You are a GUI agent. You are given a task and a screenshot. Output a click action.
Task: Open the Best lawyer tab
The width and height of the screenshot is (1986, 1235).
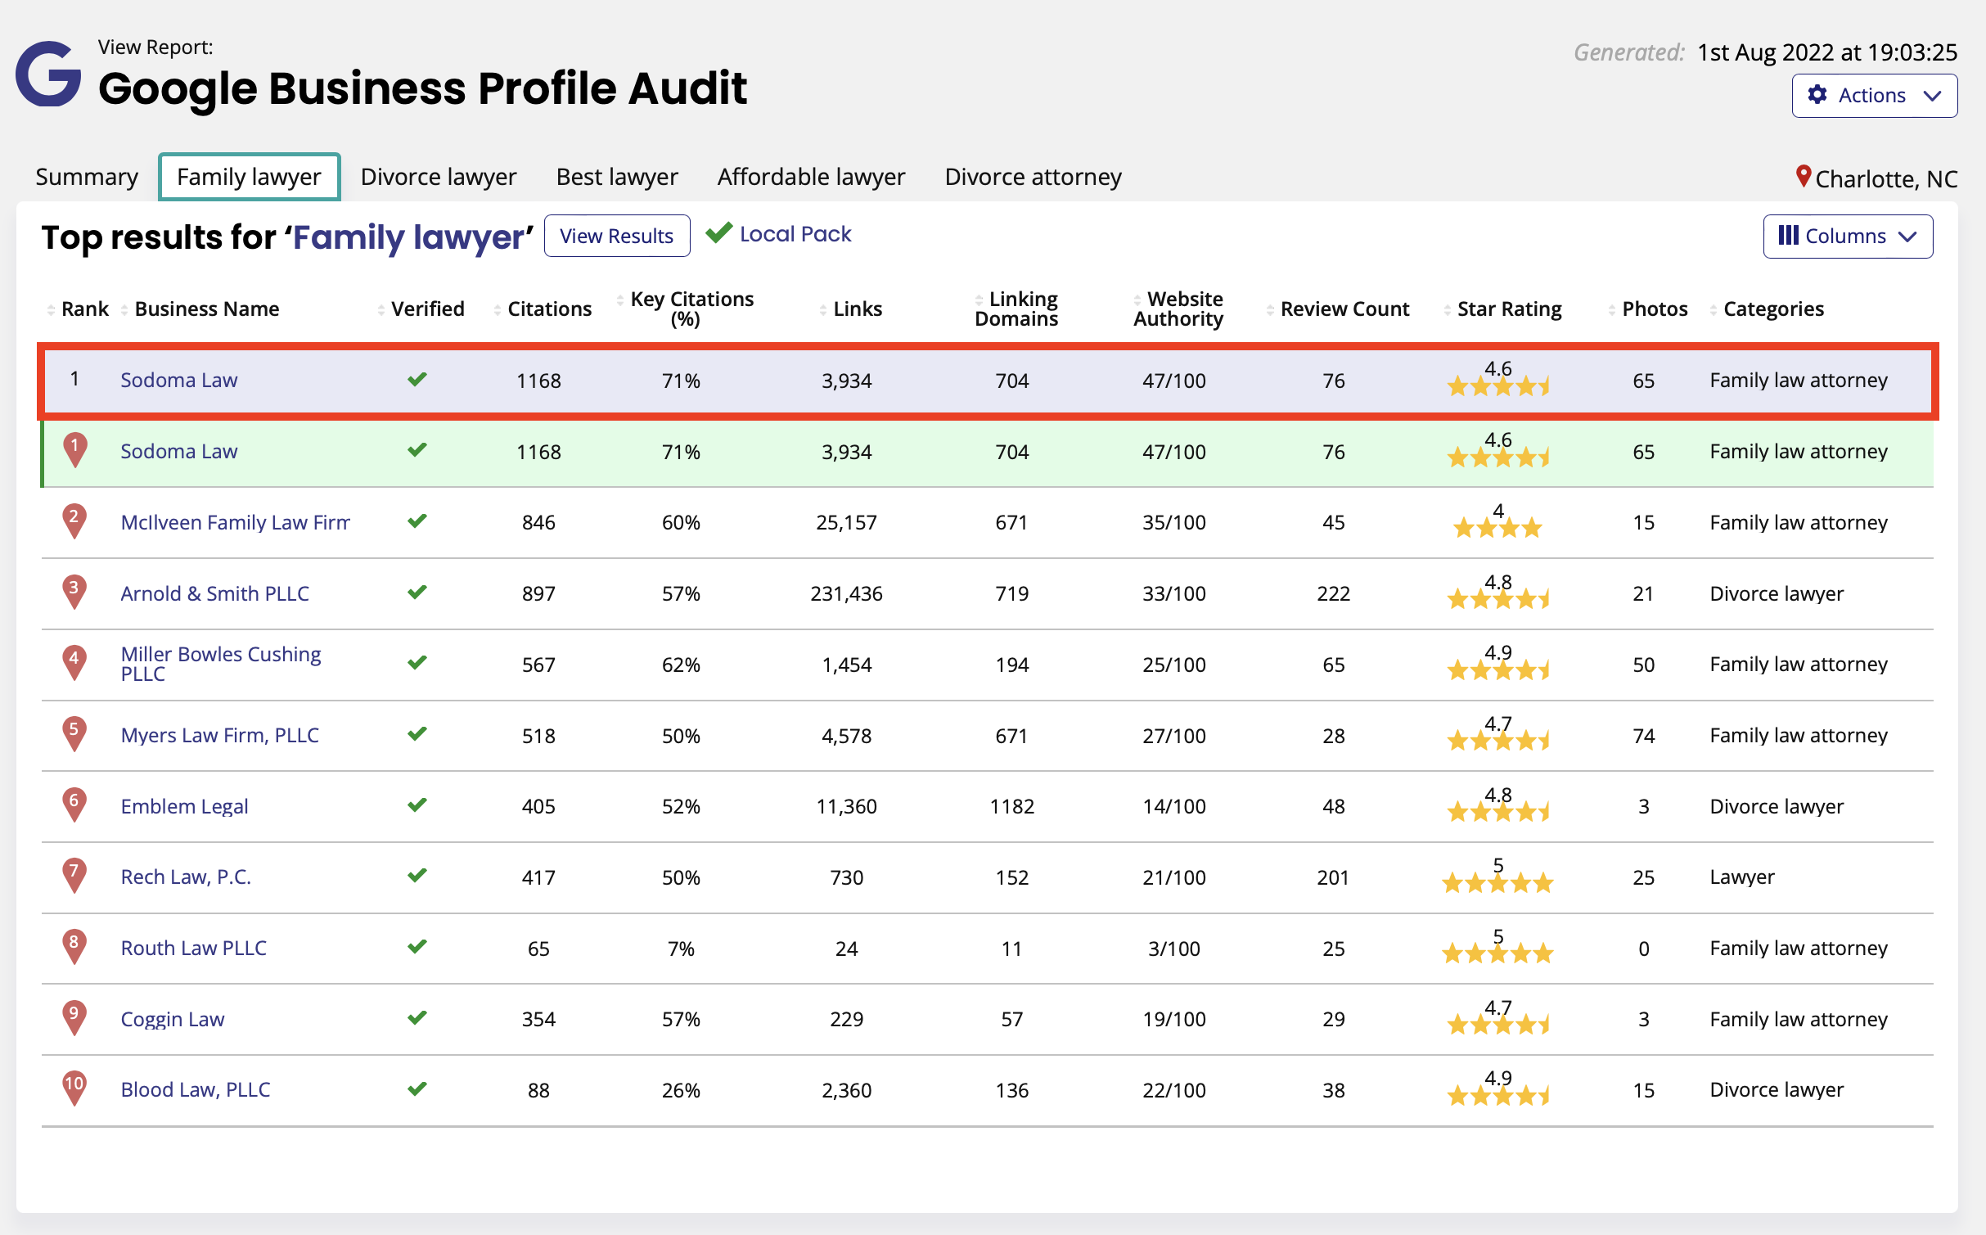[x=617, y=177]
